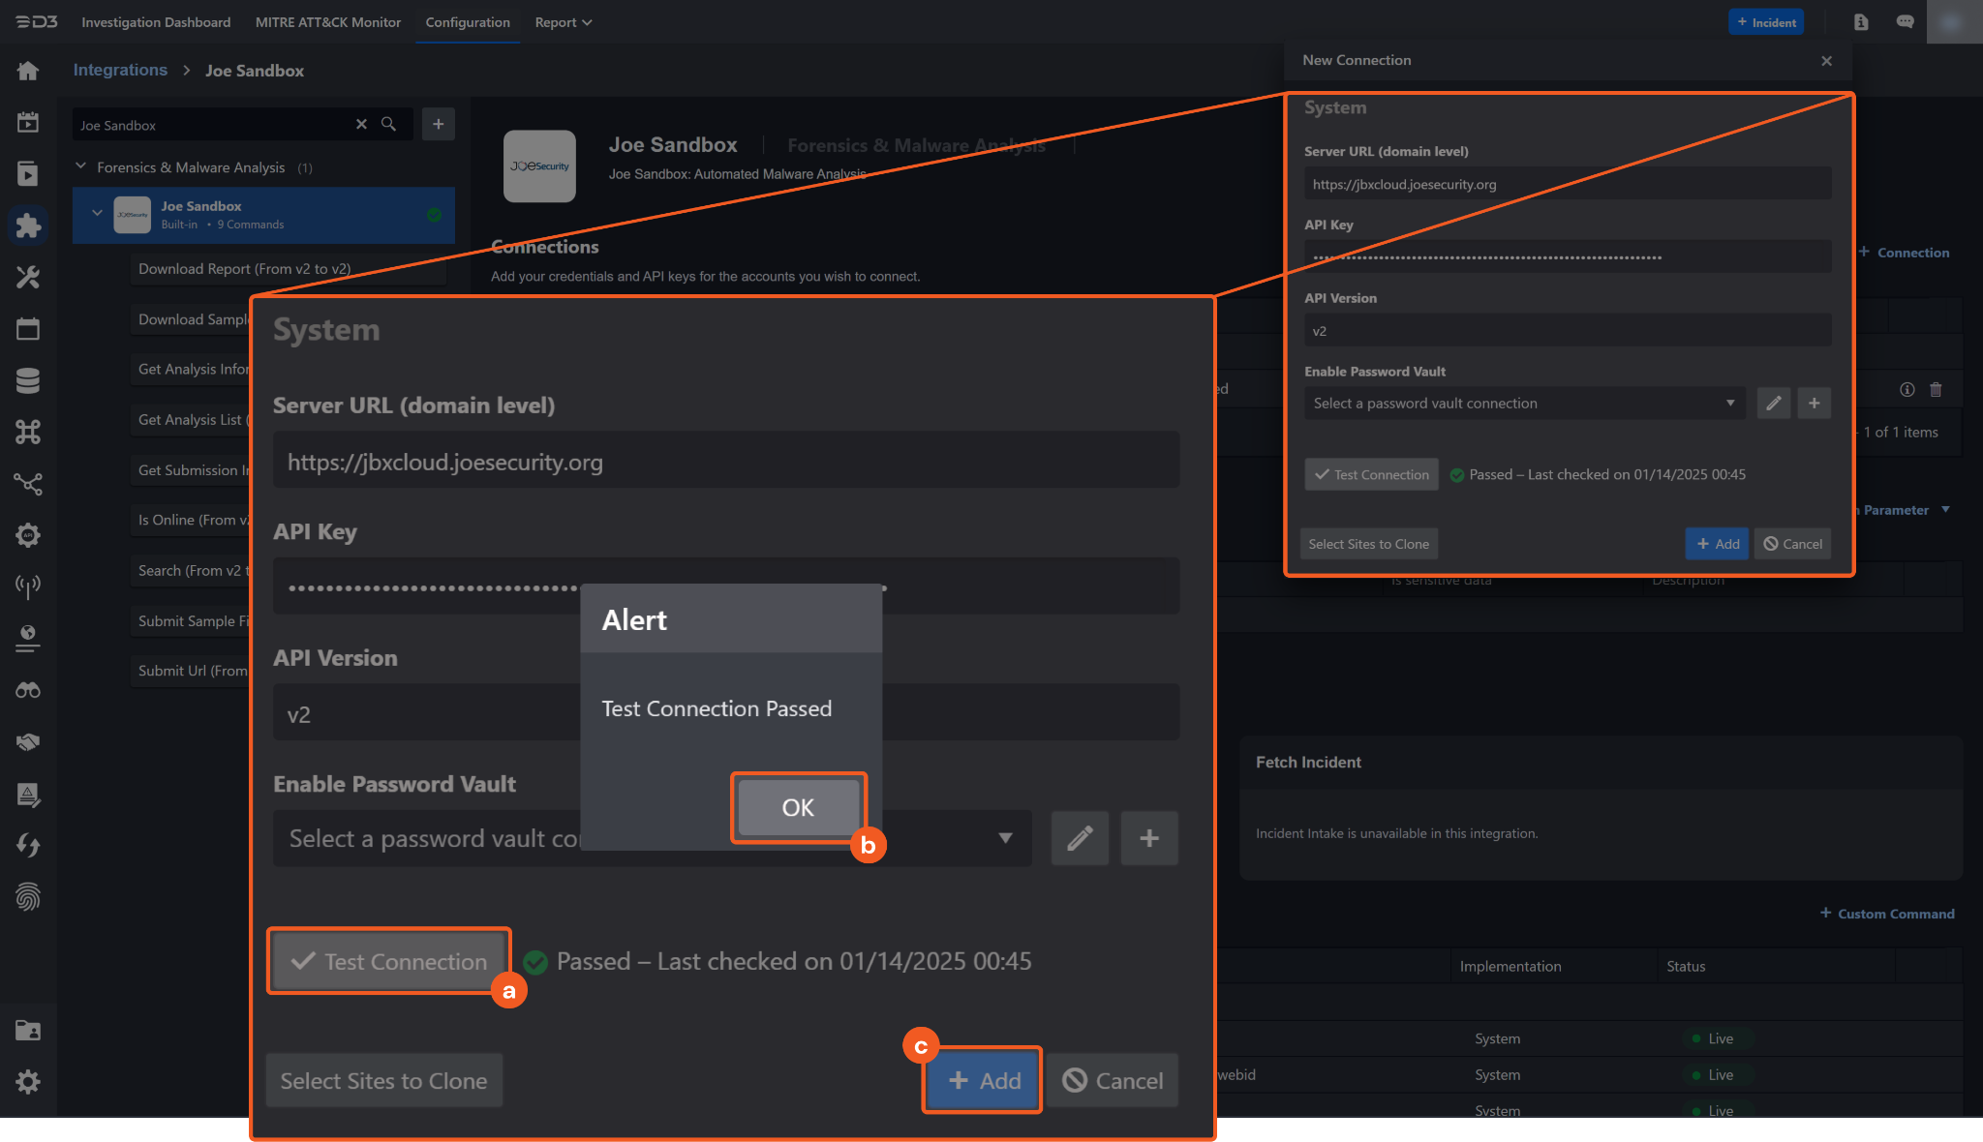Click the fingerprint icon in the sidebar
1983x1142 pixels.
tap(28, 897)
